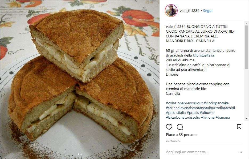The width and height of the screenshot is (249, 159).
Task: Open the three-dot options menu
Action: pos(240,152)
